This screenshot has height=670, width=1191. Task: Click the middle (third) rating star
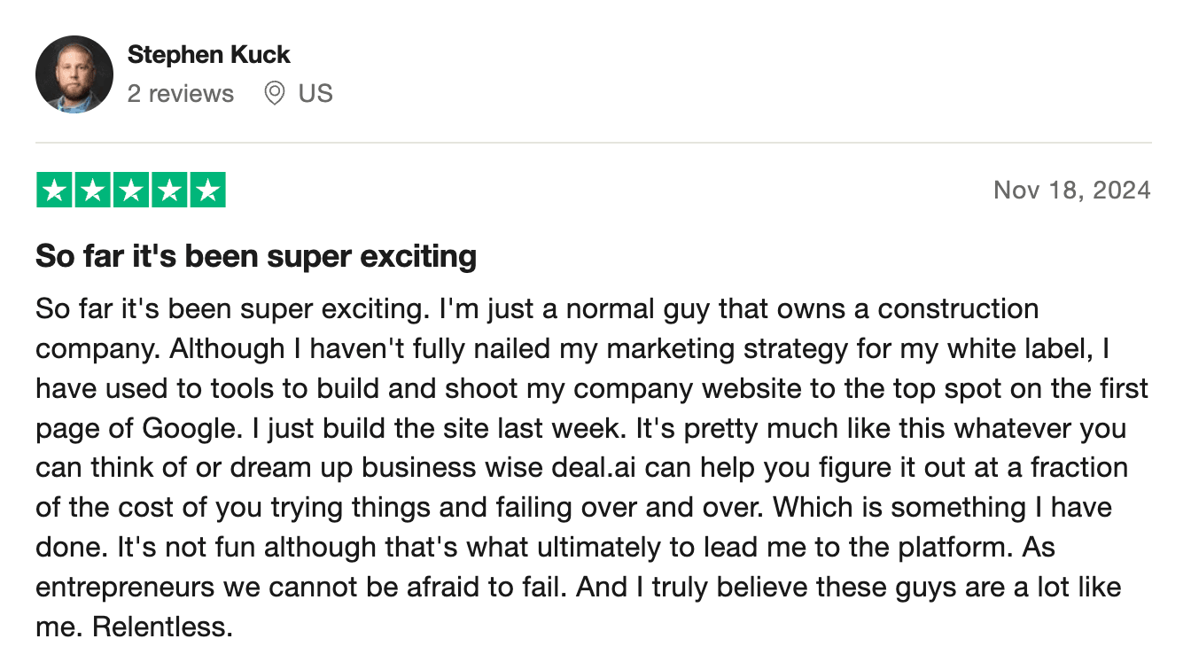tap(131, 191)
